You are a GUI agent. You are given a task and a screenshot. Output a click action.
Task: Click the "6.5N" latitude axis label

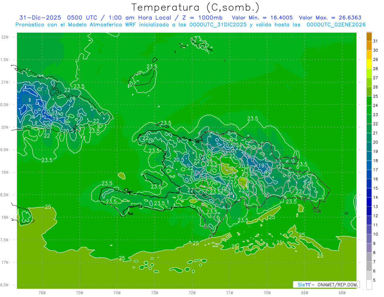5,285
